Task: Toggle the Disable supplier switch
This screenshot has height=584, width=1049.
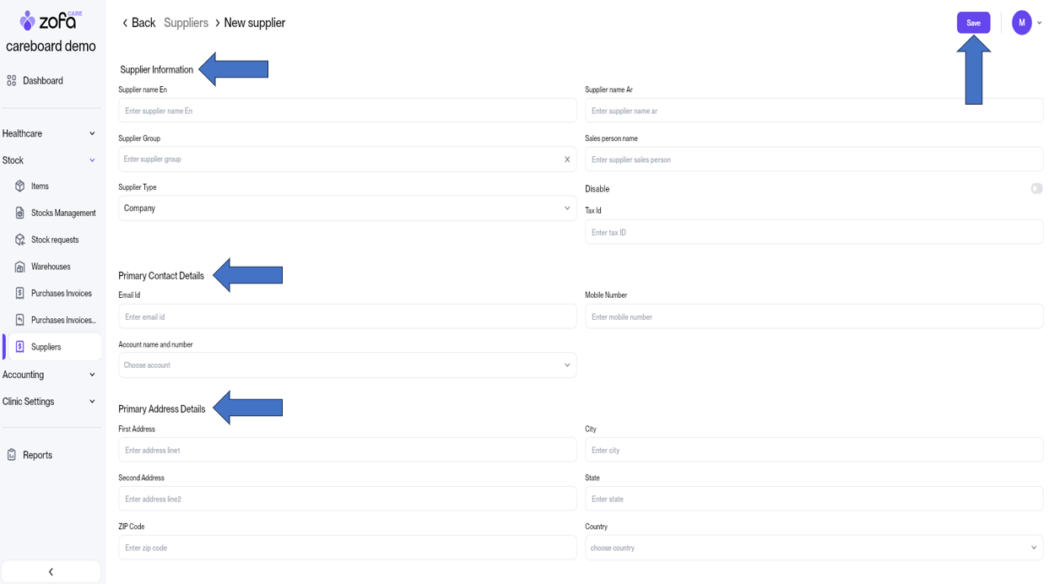Action: coord(1036,189)
